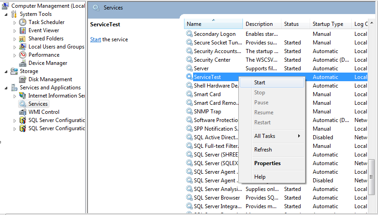This screenshot has width=378, height=215.
Task: Click the scroll-up arrow of services list
Action: [372, 23]
